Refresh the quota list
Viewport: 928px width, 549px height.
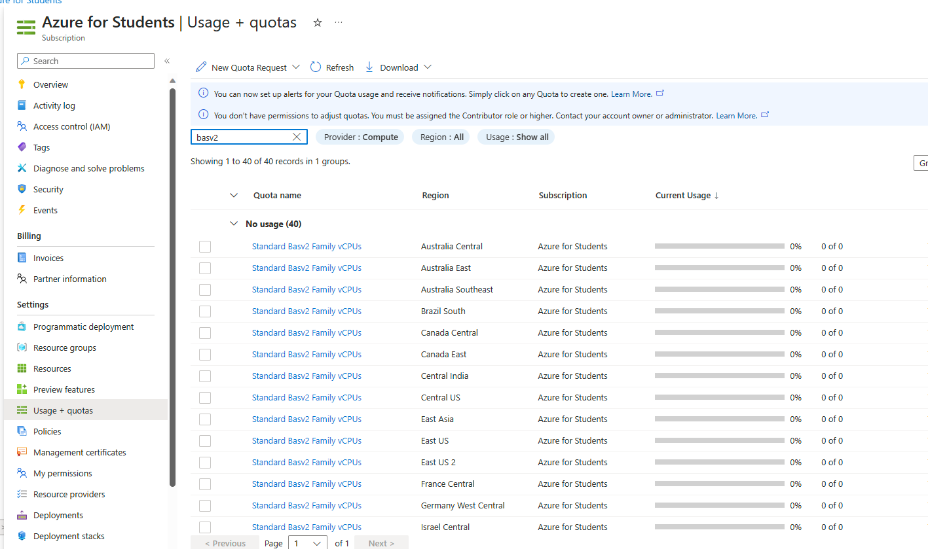pos(331,67)
